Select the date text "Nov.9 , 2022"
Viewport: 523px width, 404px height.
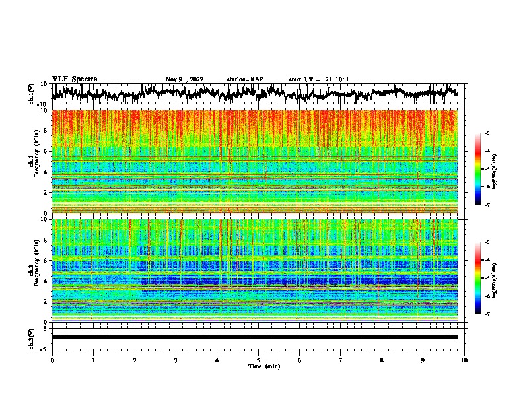[x=184, y=79]
